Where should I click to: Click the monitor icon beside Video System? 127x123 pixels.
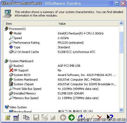[7, 107]
